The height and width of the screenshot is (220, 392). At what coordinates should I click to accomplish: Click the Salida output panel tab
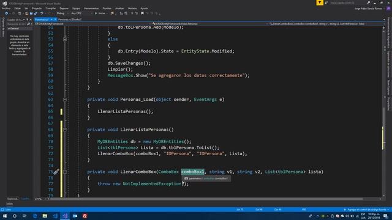tap(10, 204)
